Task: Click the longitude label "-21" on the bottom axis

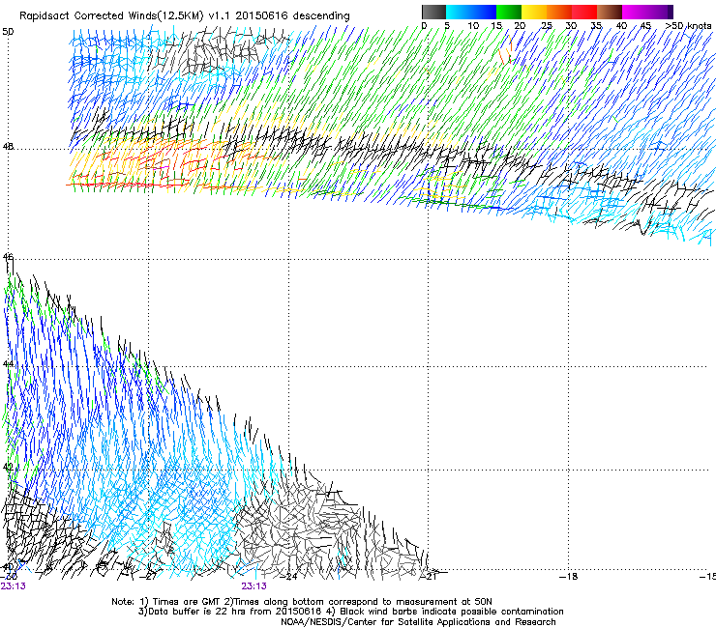Action: pyautogui.click(x=429, y=577)
